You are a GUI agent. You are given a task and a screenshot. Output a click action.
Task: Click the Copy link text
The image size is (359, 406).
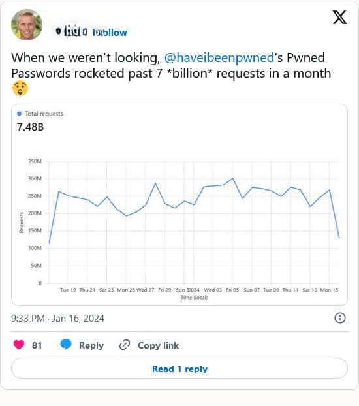(x=158, y=345)
